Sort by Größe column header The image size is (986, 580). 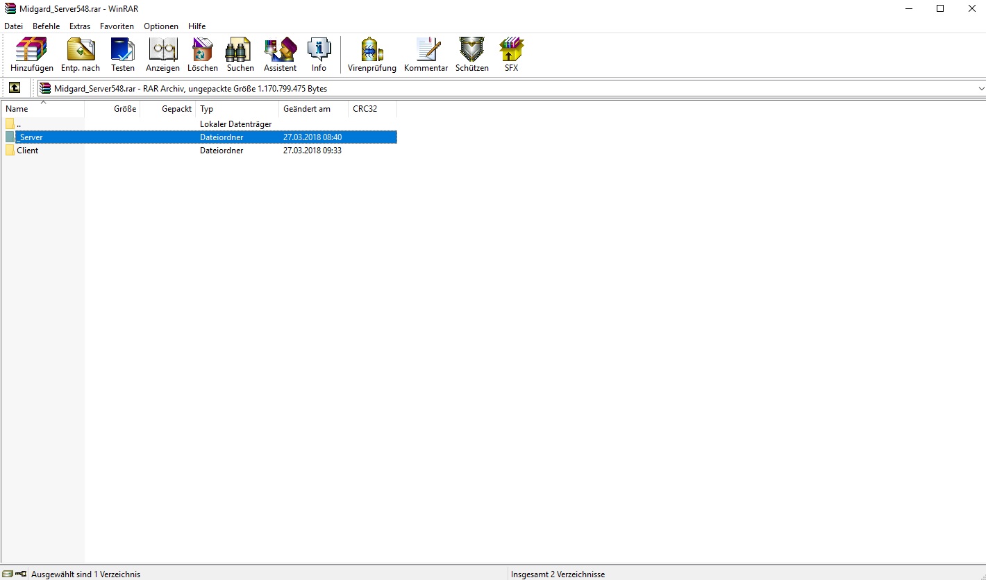pos(112,109)
